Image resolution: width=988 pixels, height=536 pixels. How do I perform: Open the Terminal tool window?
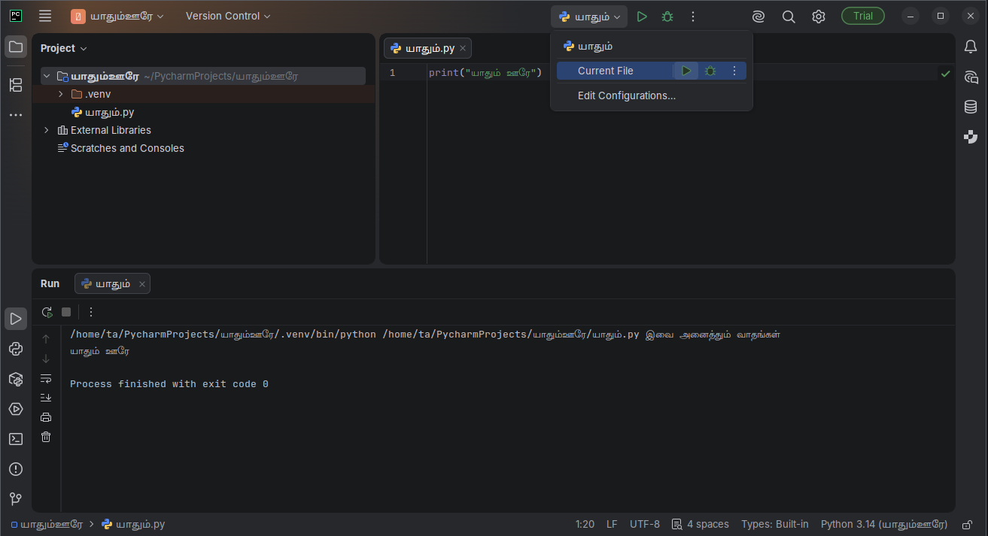[16, 439]
